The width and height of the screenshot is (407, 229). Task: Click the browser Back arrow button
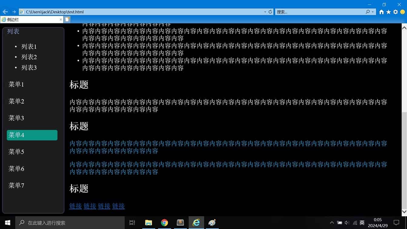5,12
